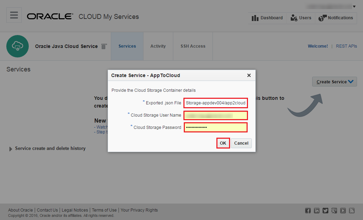Open the Terms of Use footer link

[x=104, y=210]
